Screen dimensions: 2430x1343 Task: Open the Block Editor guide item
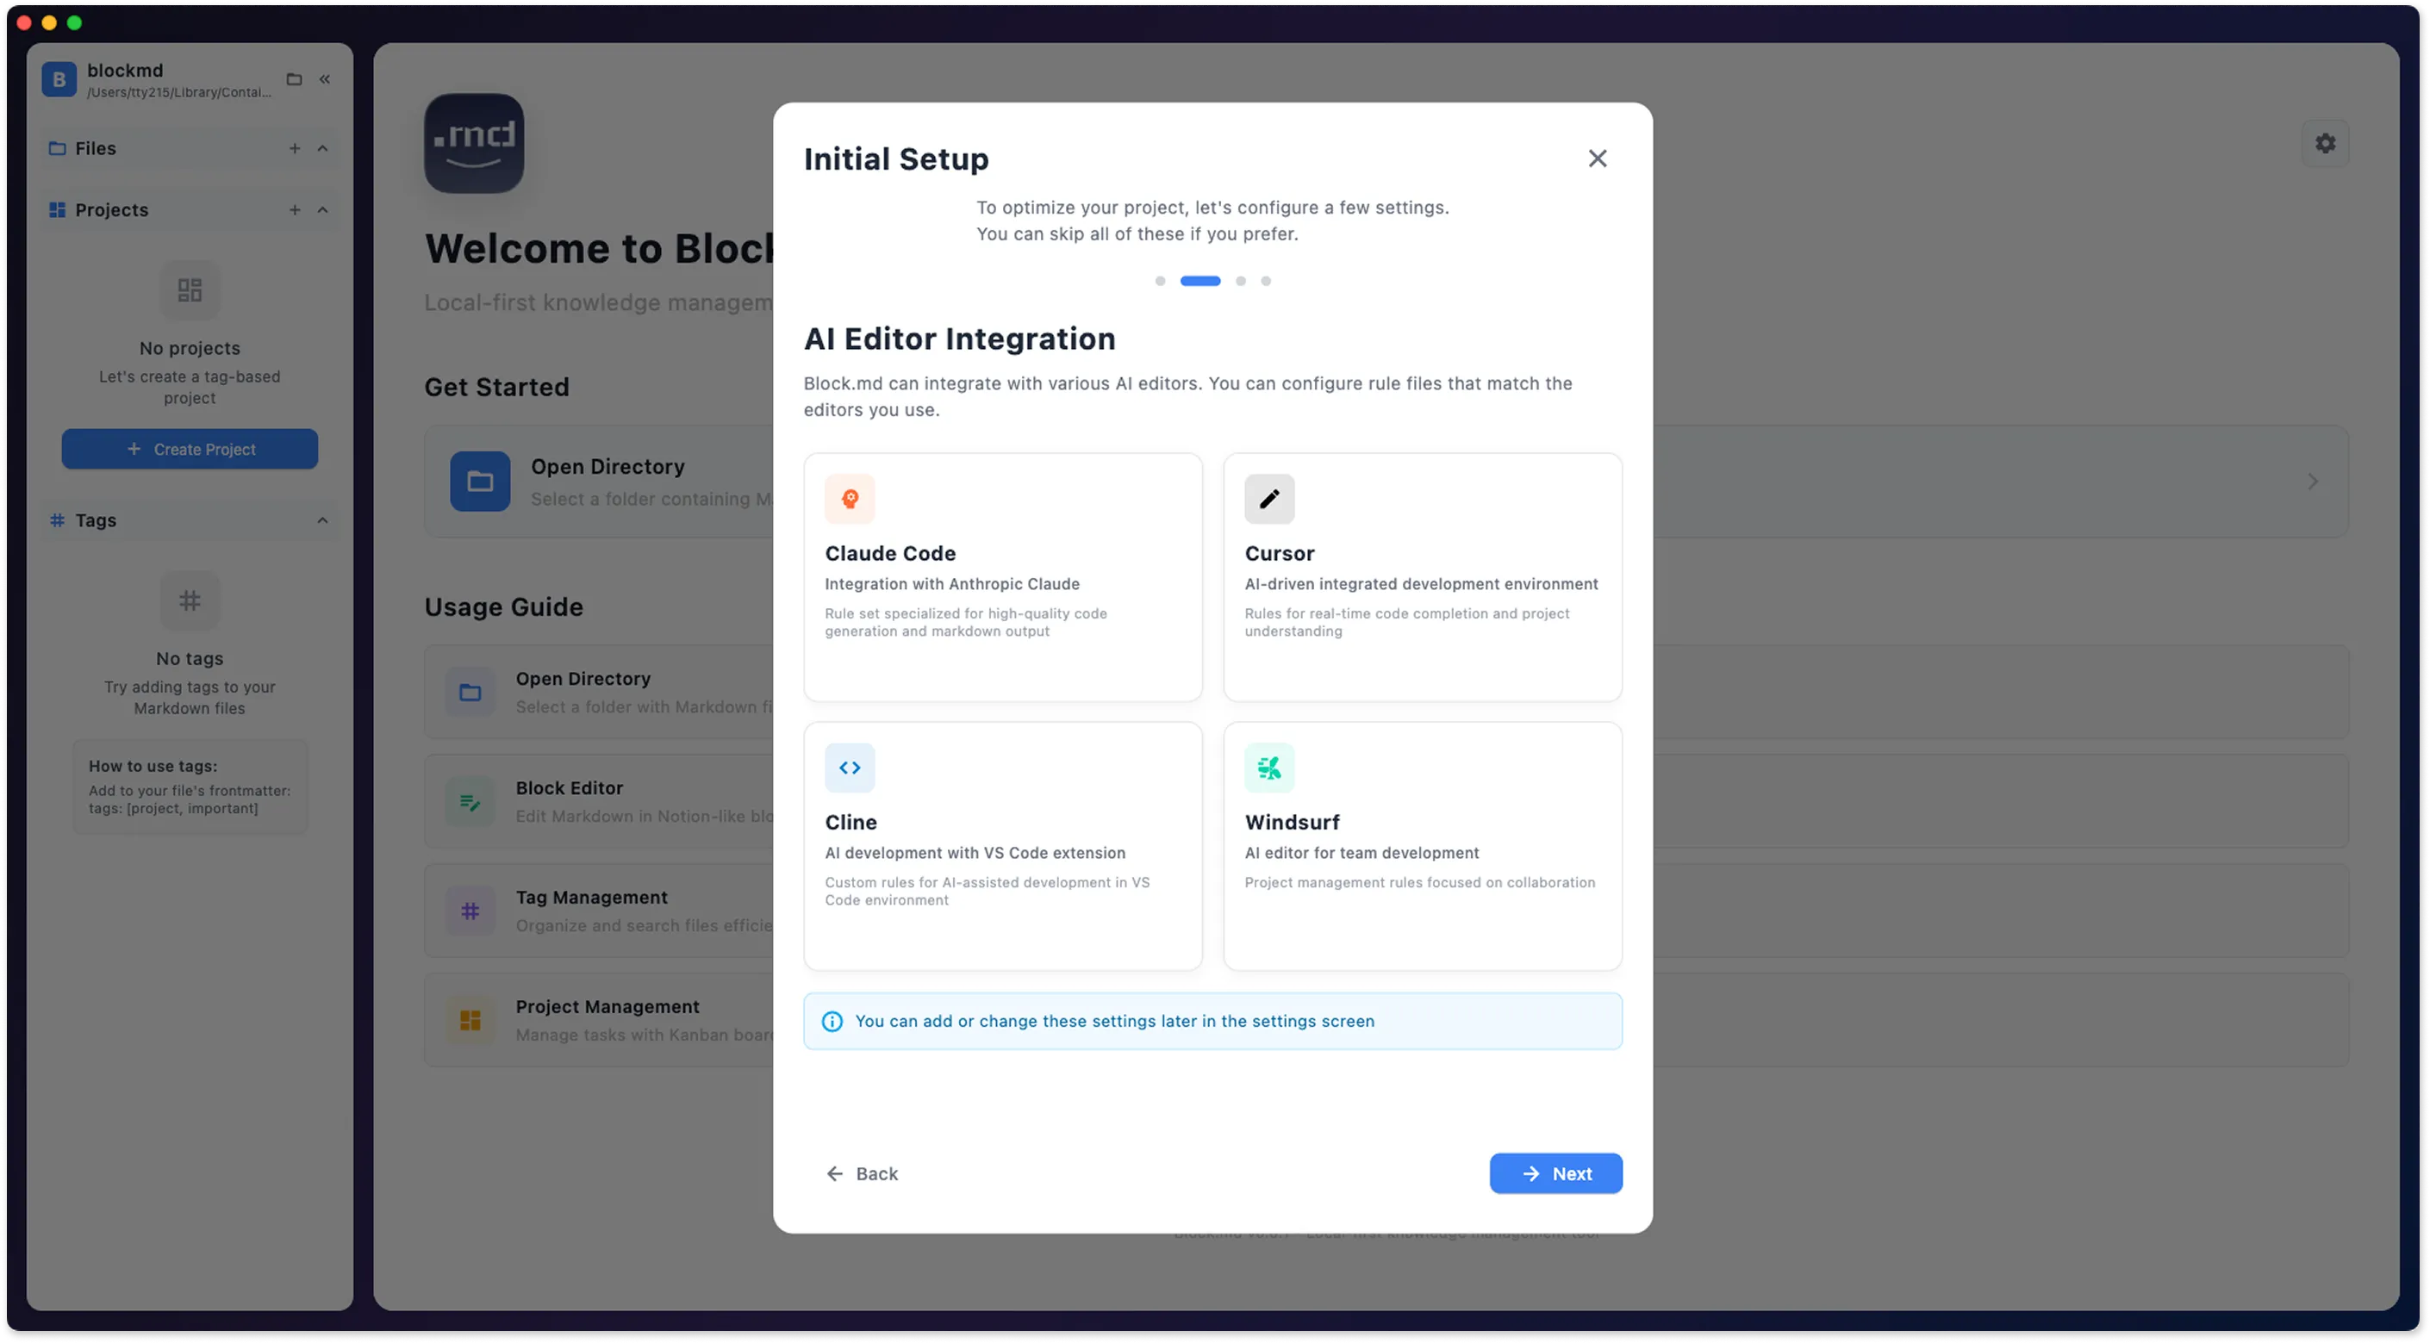pyautogui.click(x=1386, y=800)
